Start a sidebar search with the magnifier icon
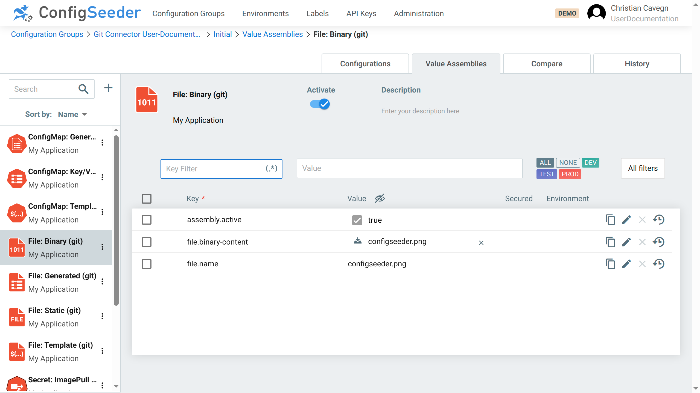This screenshot has width=700, height=393. pyautogui.click(x=83, y=89)
